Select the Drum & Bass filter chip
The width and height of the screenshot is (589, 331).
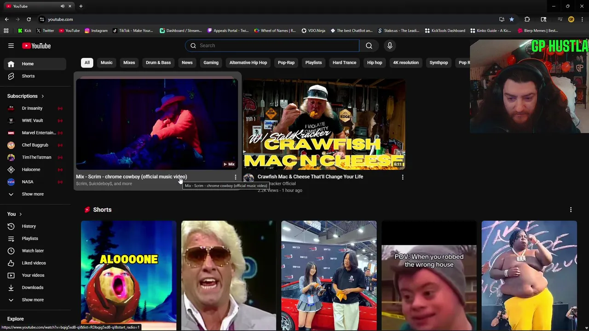(158, 63)
